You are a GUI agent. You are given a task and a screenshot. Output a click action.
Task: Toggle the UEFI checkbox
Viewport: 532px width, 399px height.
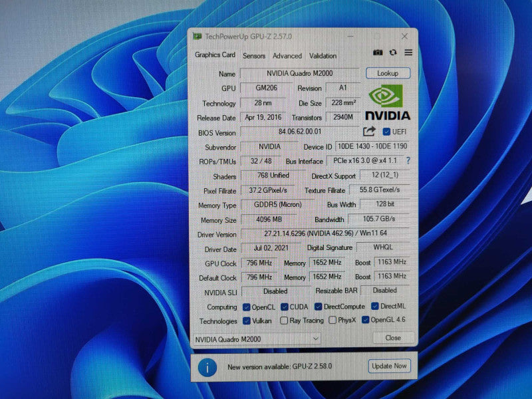386,132
